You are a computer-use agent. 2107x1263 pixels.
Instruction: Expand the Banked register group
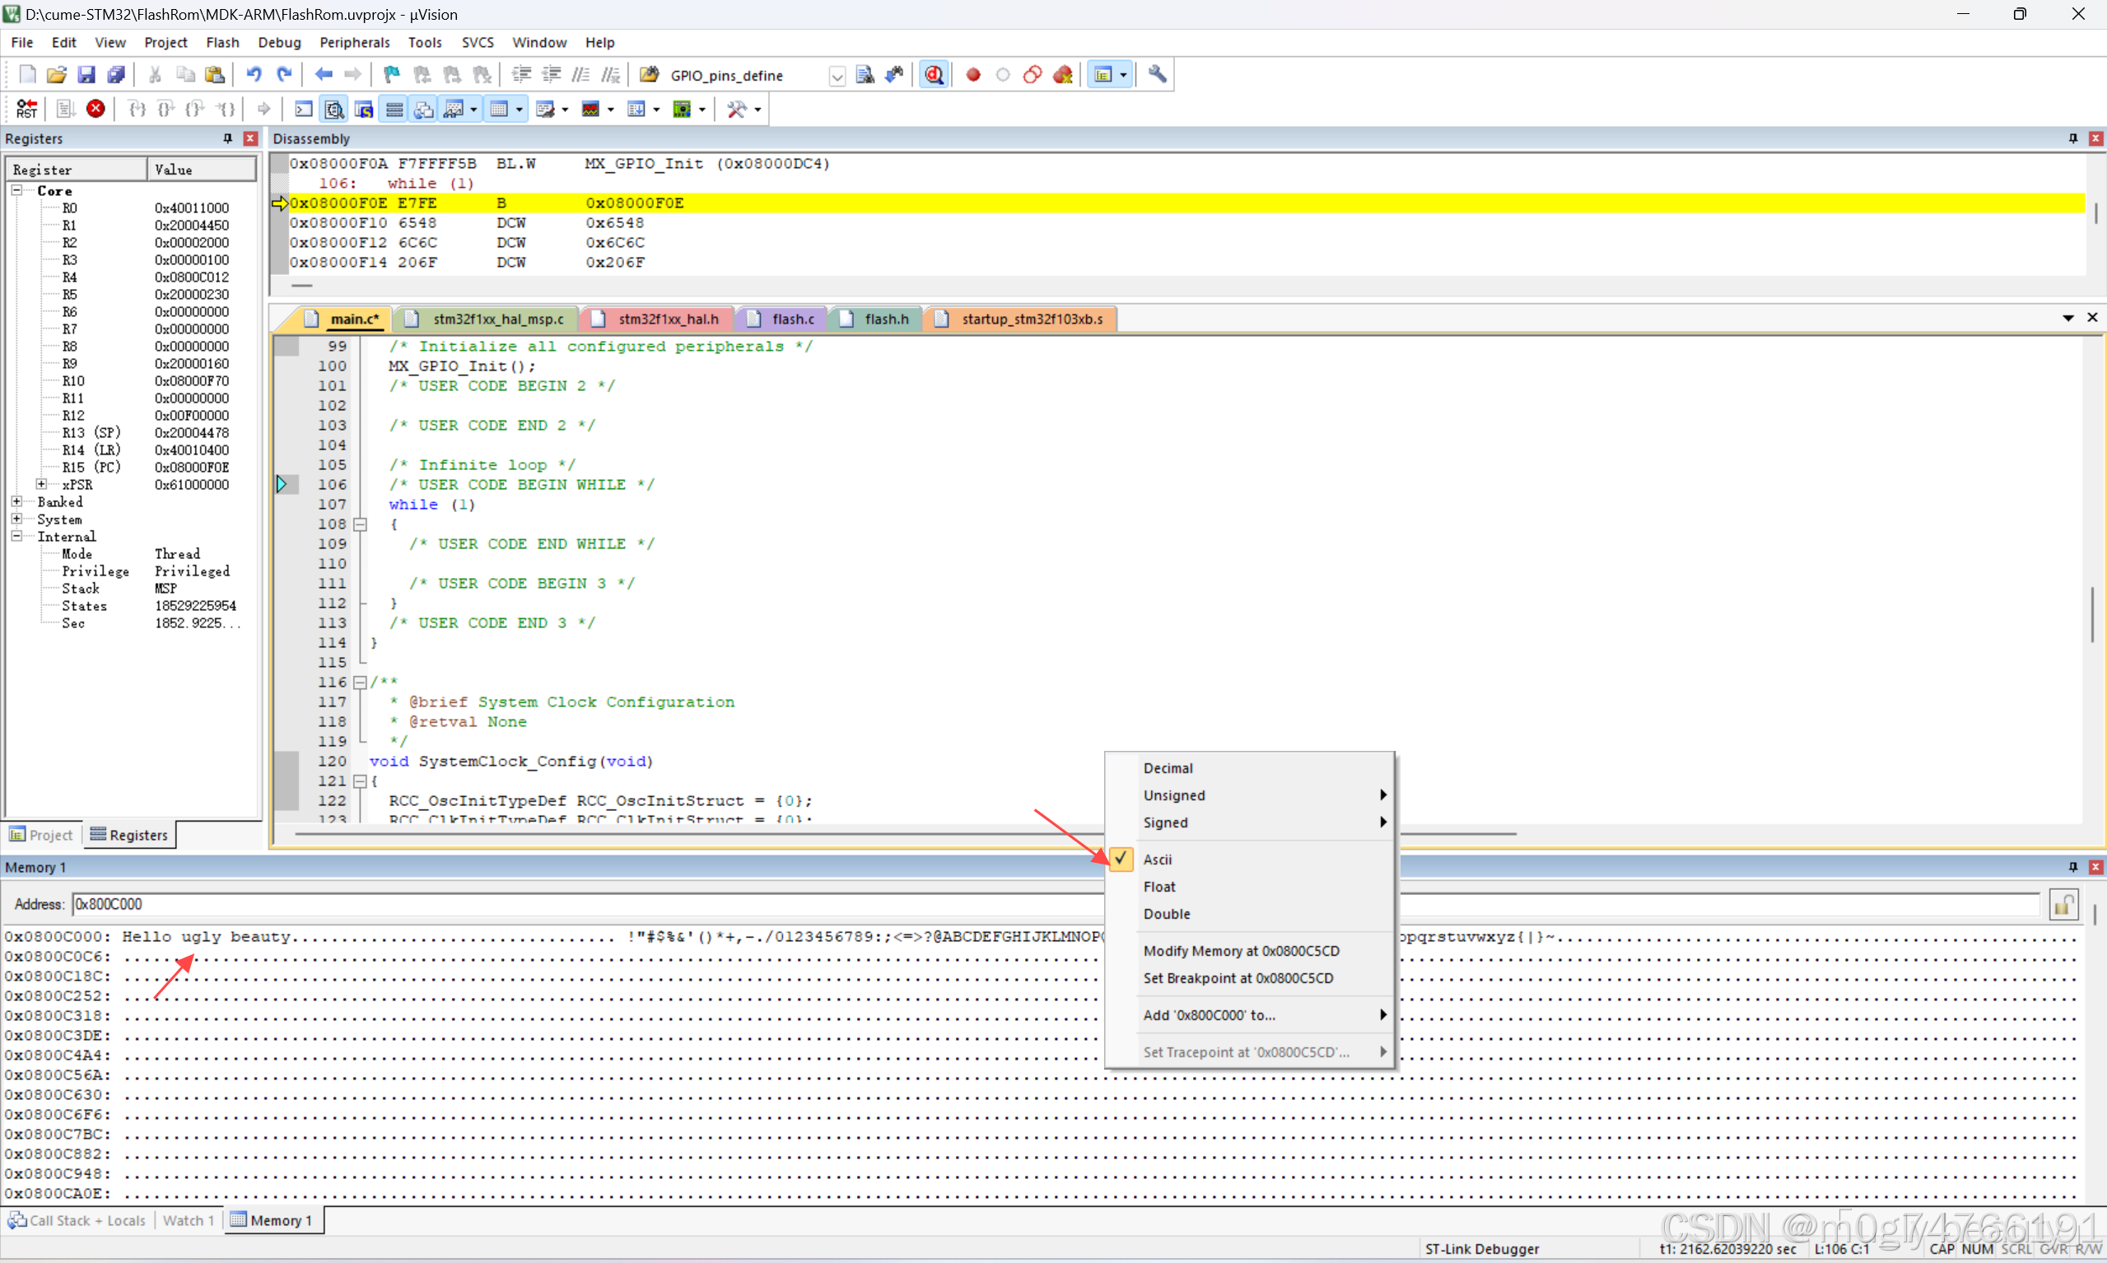(x=16, y=501)
